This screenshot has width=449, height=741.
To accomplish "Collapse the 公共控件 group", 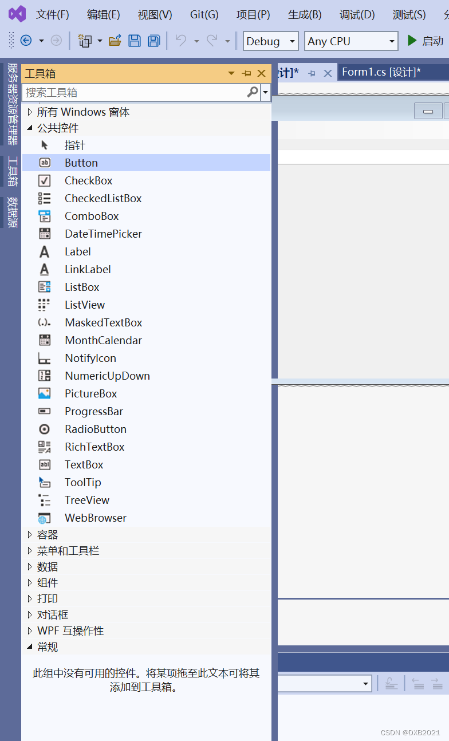I will click(x=30, y=128).
